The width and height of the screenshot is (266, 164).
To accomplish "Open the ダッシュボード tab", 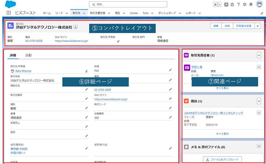I will pyautogui.click(x=167, y=13).
